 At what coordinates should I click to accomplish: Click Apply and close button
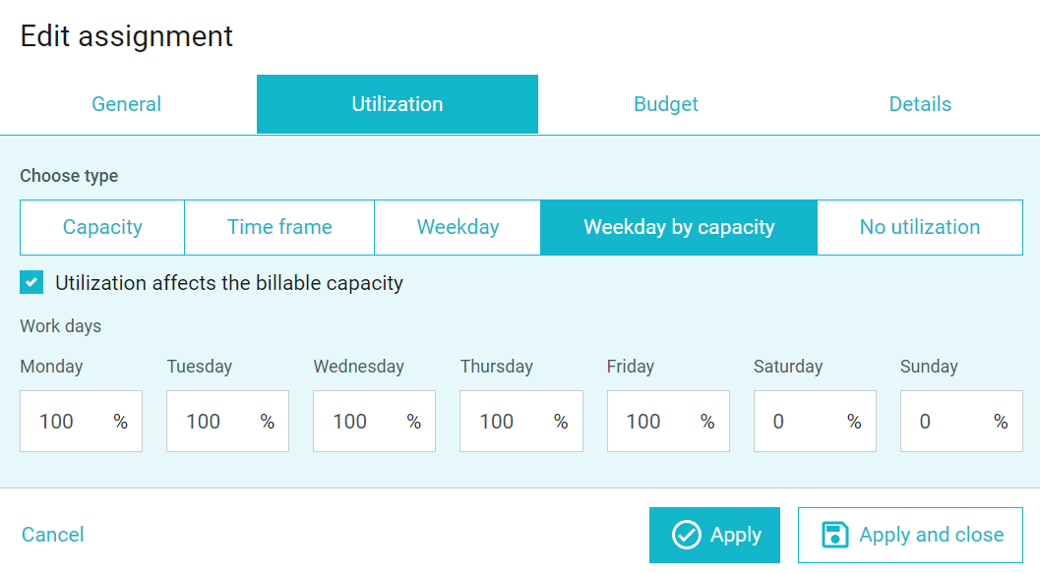[x=910, y=535]
